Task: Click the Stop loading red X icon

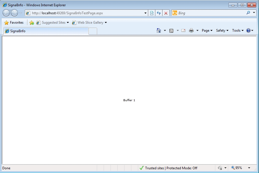Action: click(x=166, y=13)
